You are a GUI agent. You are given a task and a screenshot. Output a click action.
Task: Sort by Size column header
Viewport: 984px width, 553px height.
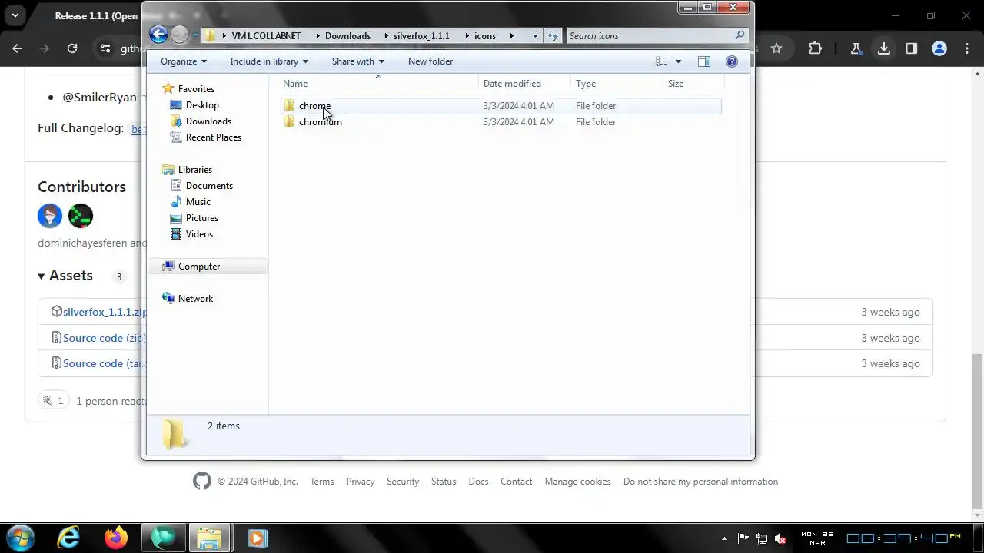coord(693,84)
